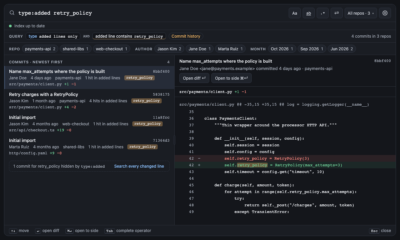
Task: Click commit hash 11a8fcc
Action: [x=161, y=118]
